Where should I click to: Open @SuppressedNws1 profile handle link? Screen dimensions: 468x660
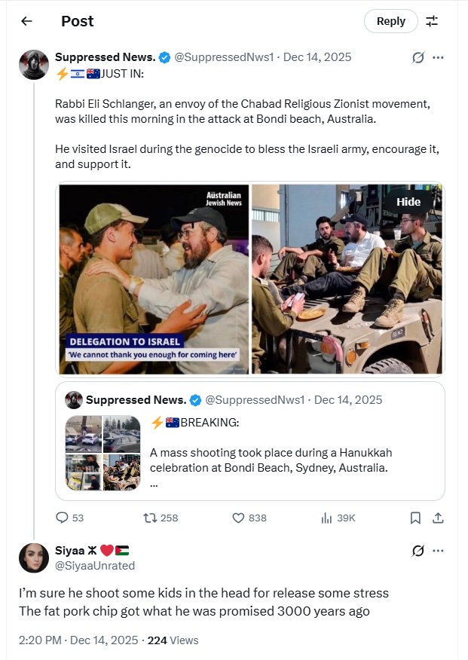(224, 57)
